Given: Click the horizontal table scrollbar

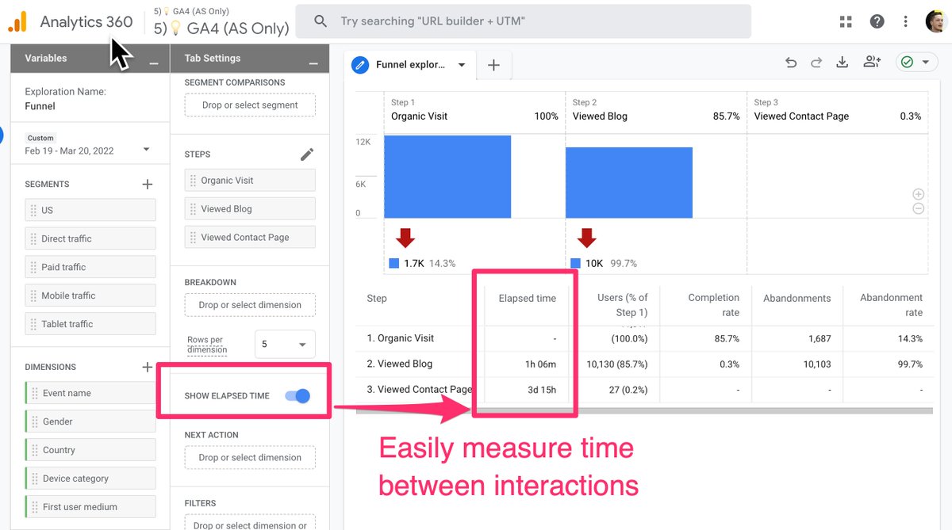Looking at the screenshot, I should click(644, 410).
